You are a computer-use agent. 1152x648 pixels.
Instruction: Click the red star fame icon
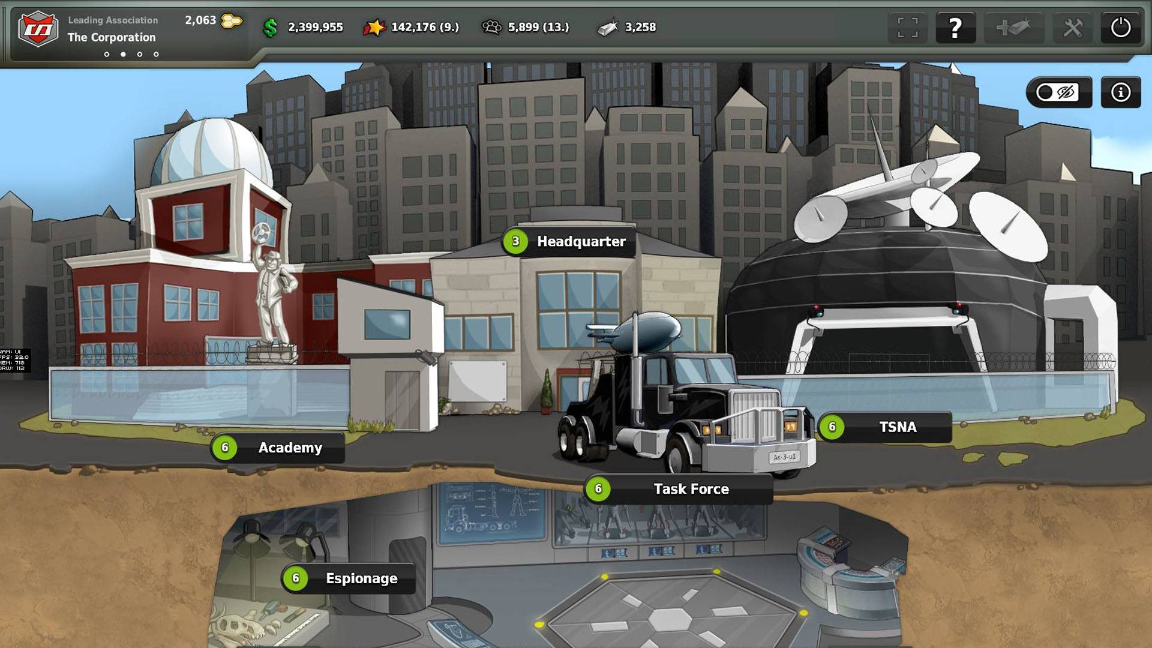[x=374, y=28]
